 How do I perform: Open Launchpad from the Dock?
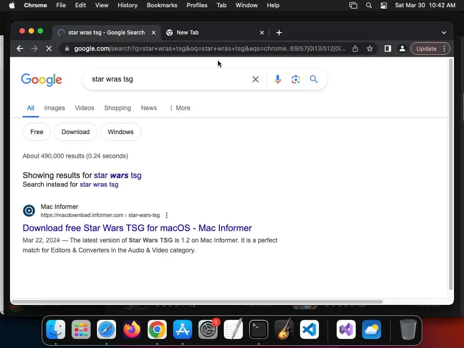click(x=81, y=329)
